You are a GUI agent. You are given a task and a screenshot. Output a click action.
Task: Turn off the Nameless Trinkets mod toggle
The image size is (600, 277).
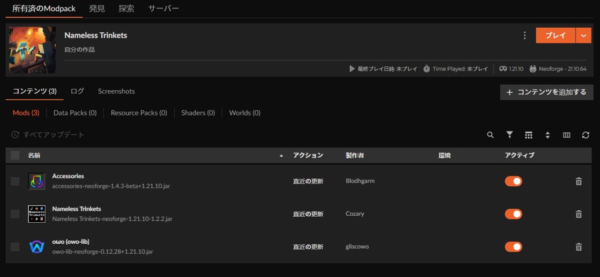(x=513, y=214)
